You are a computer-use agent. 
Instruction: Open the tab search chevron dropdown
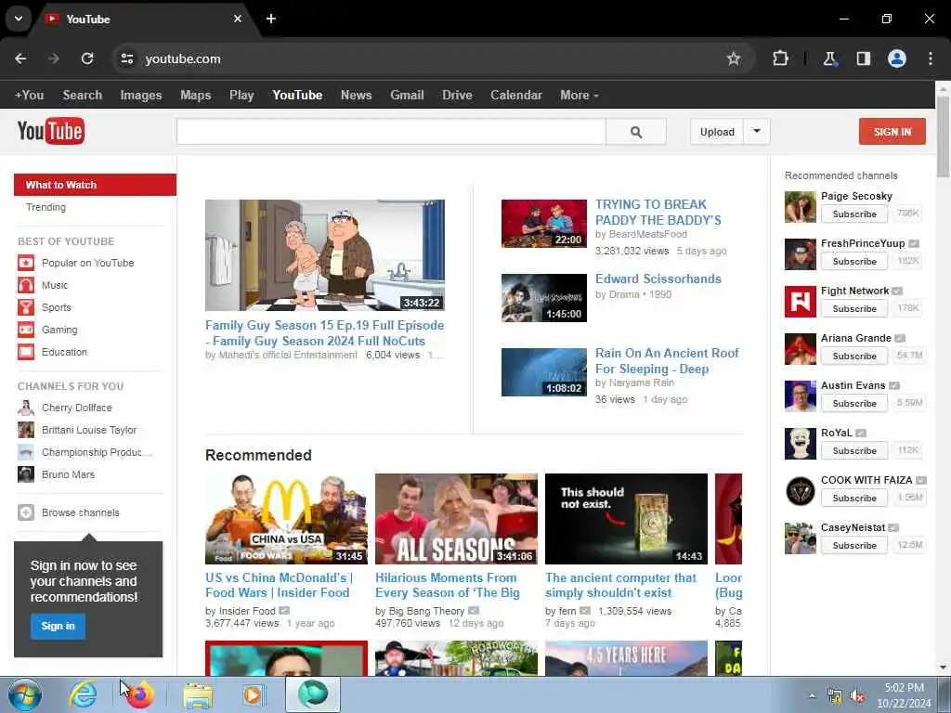click(19, 19)
